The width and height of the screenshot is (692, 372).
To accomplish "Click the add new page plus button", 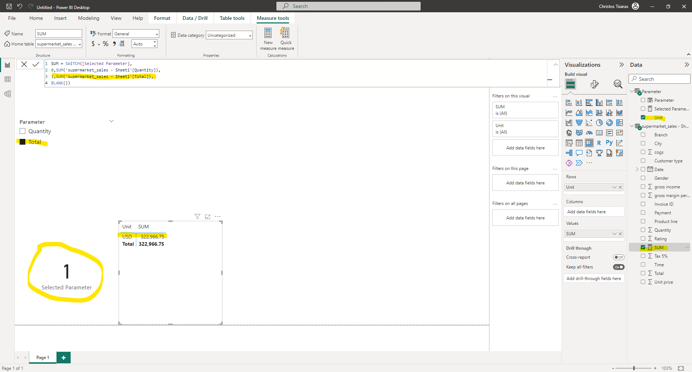I will click(63, 357).
